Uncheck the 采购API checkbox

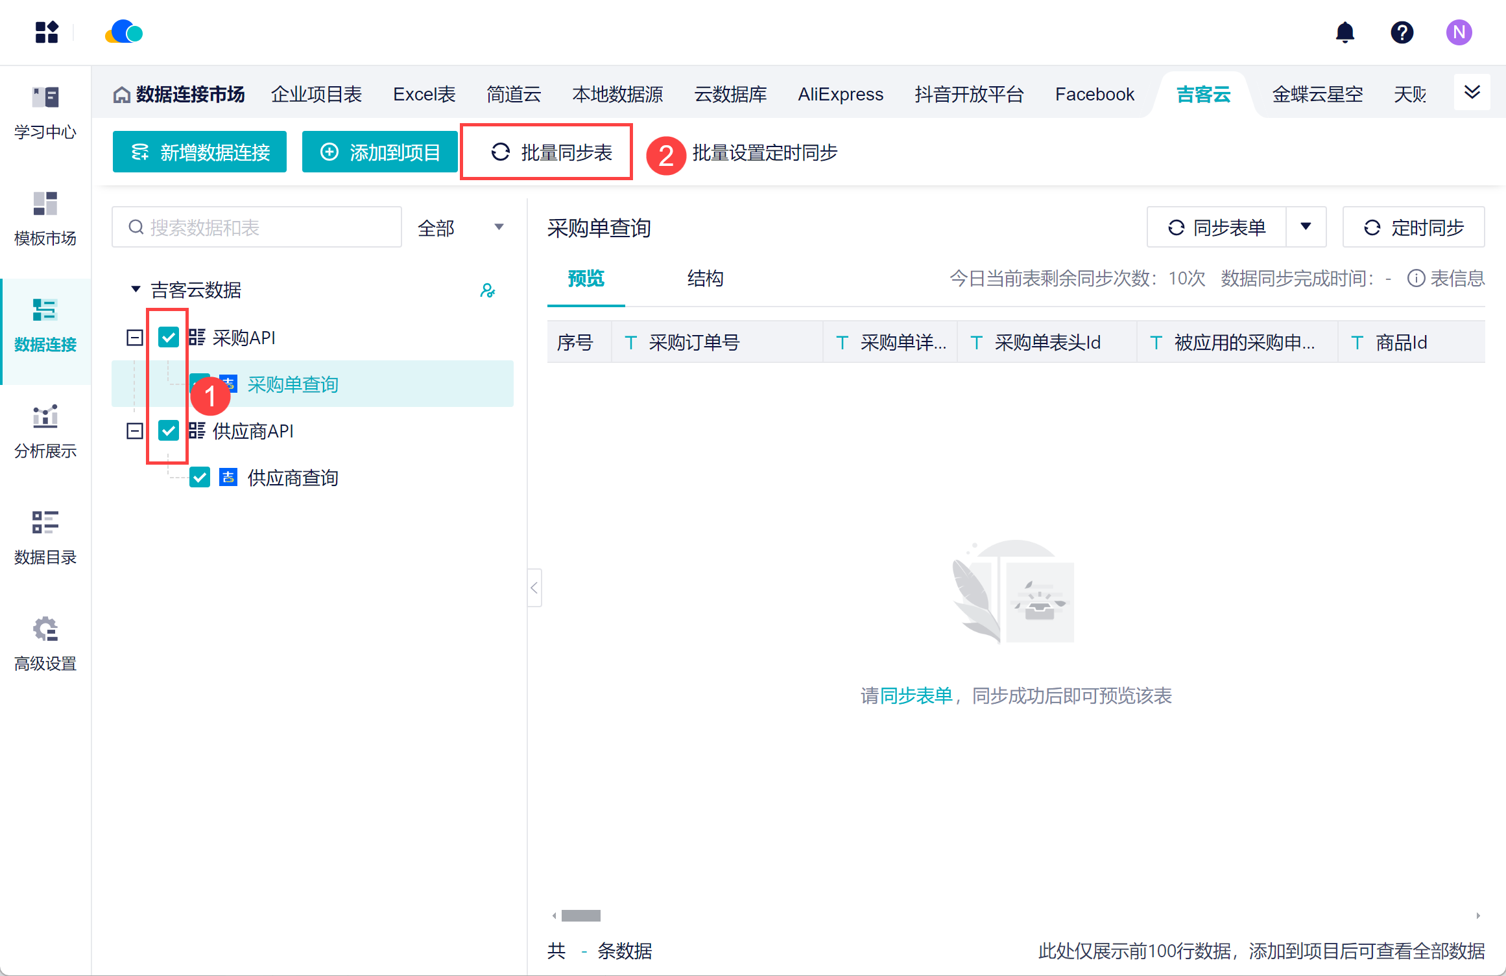pos(169,337)
